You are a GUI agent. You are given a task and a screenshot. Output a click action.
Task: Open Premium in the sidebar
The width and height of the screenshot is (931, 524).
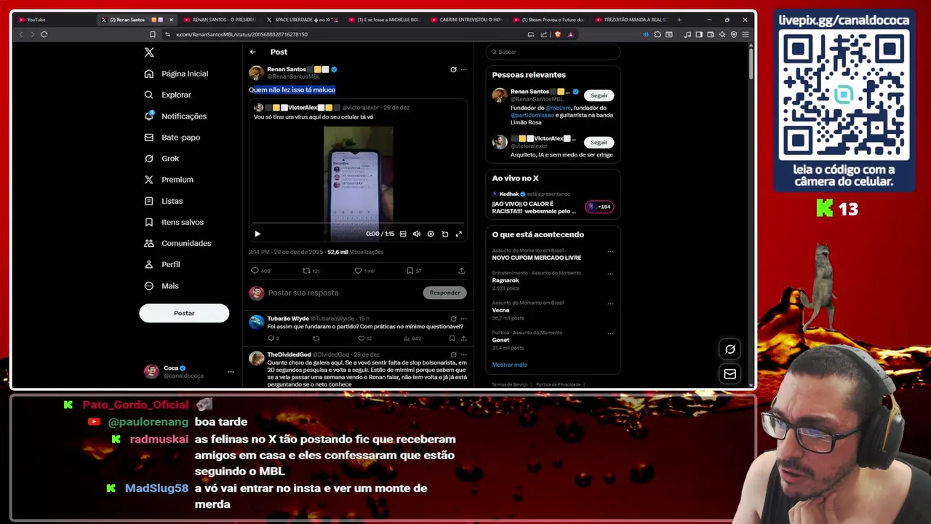tap(169, 179)
